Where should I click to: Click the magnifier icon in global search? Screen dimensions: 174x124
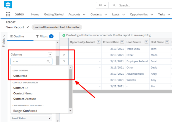point(114,5)
